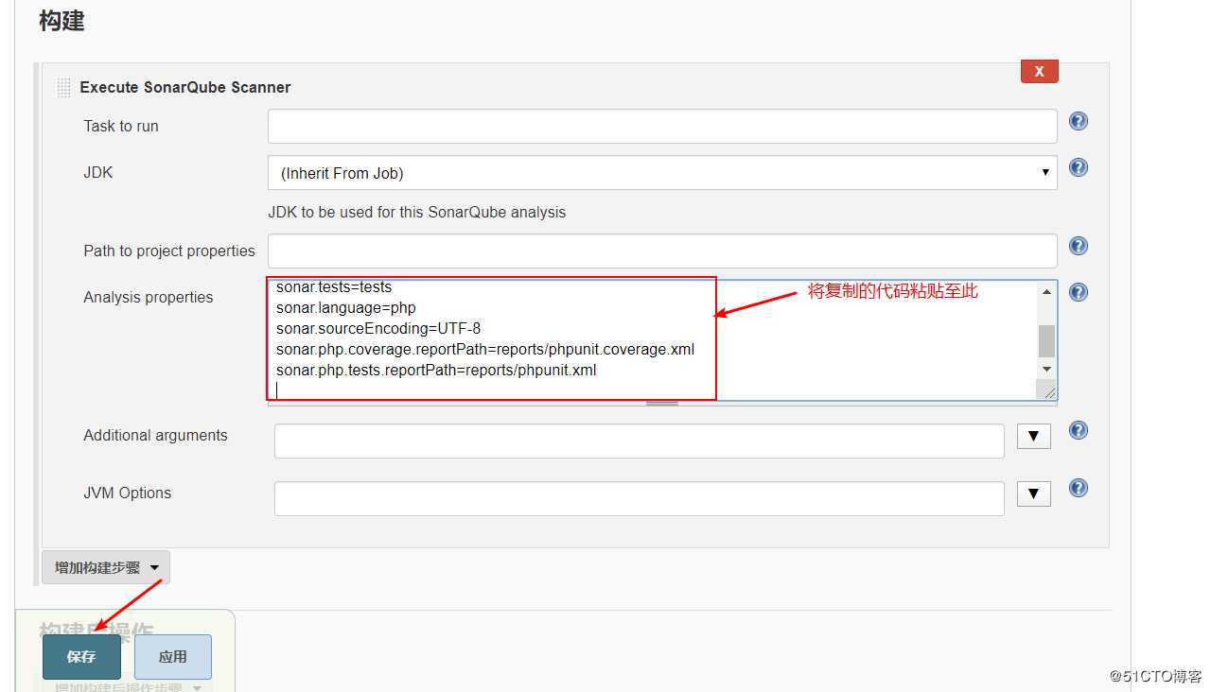Click the 保存 button
Screen dimensions: 1211x692
point(81,657)
